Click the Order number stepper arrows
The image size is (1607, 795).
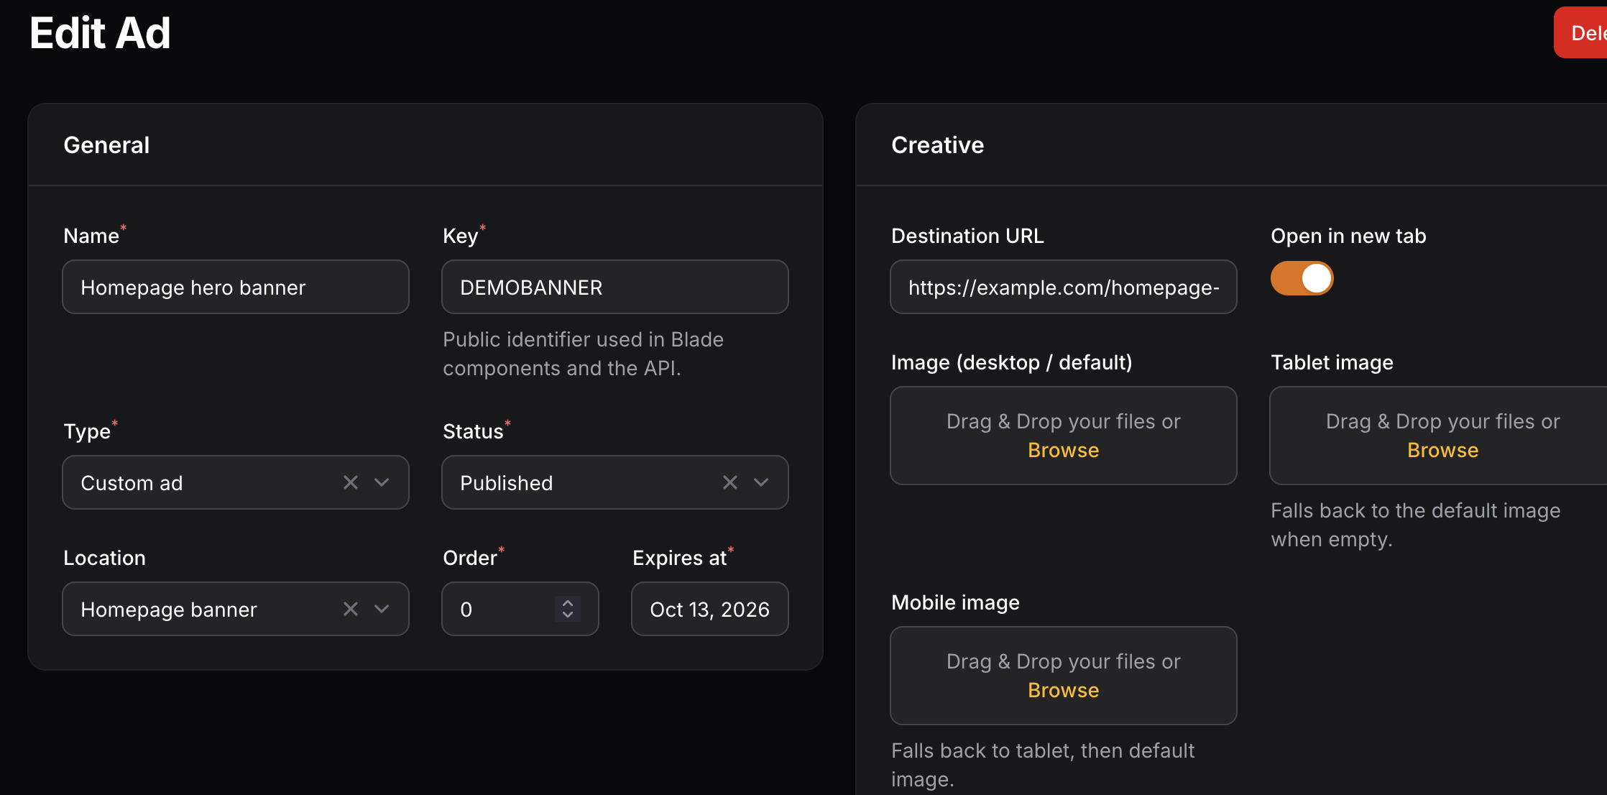(x=568, y=609)
